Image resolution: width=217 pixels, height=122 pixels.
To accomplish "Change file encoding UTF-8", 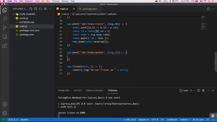I will point(155,120).
